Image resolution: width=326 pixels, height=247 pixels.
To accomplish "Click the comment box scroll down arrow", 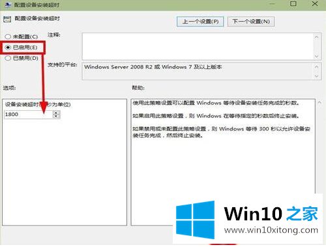I will coord(317,56).
